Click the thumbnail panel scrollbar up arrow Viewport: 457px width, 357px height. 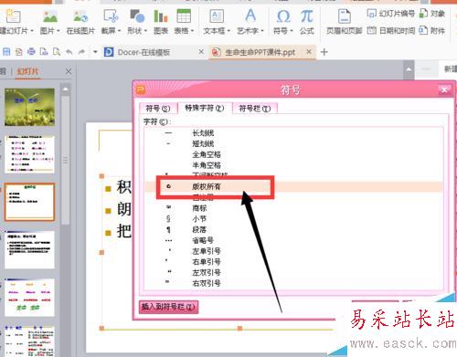click(65, 89)
